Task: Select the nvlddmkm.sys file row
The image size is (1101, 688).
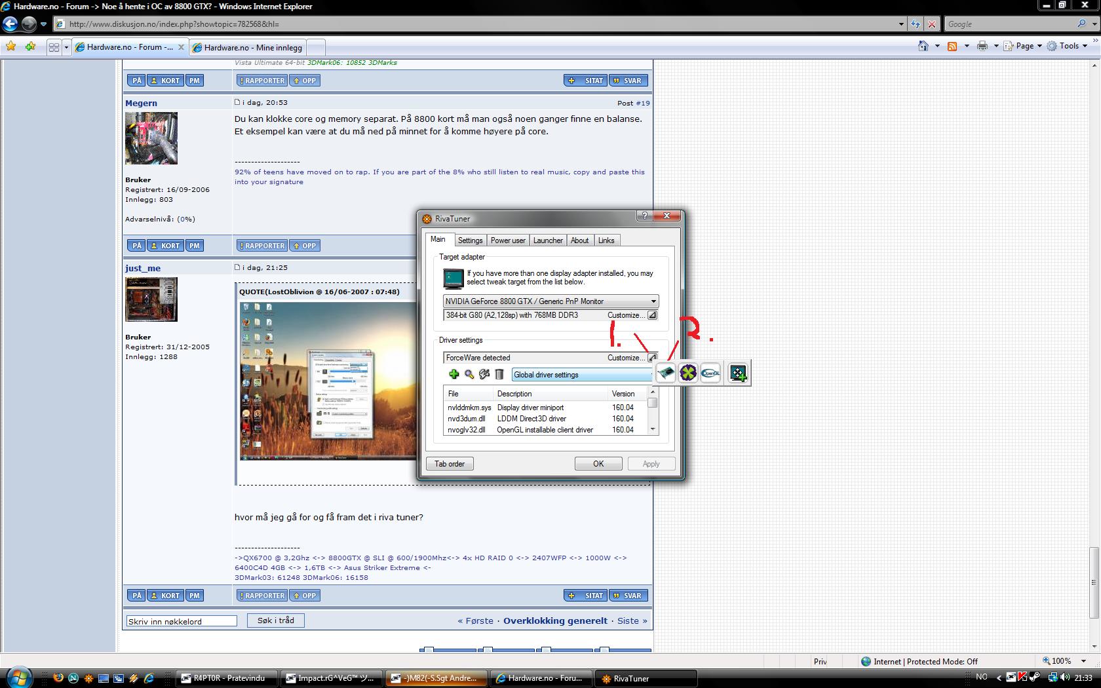Action: [x=545, y=408]
